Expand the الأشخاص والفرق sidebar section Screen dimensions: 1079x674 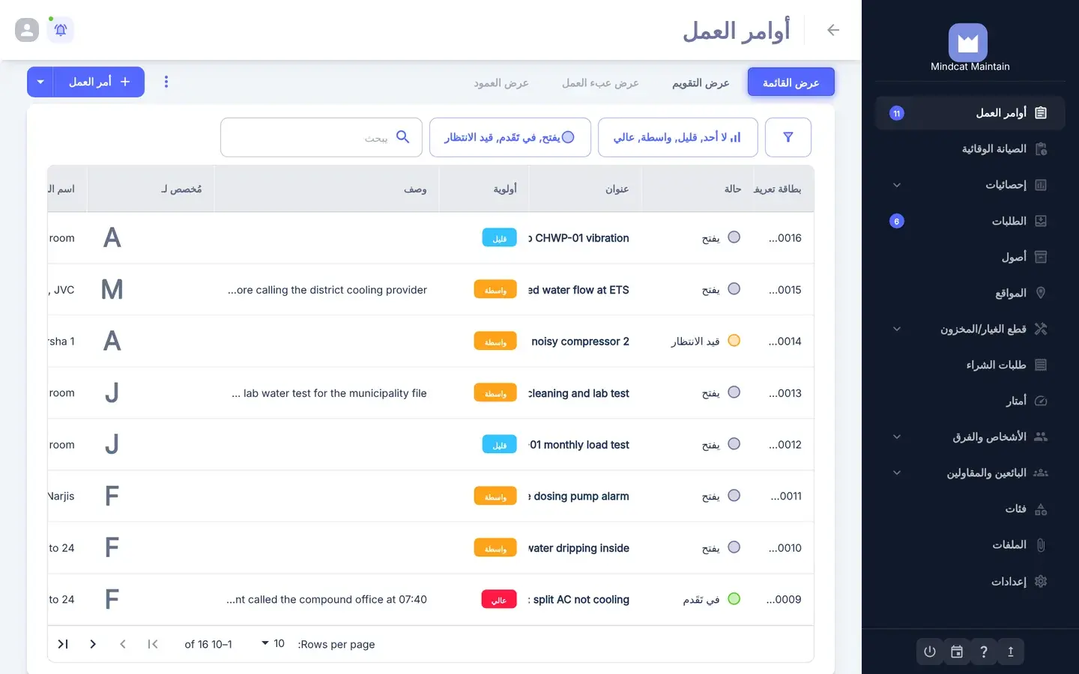970,437
